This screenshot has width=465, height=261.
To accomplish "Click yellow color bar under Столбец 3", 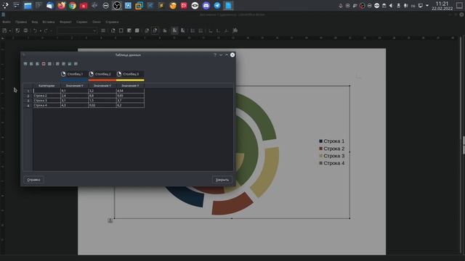I will [130, 80].
